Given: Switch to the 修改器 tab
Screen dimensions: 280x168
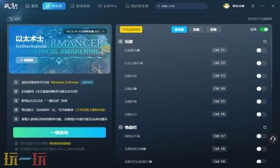Looking at the screenshot, I should (x=179, y=29).
